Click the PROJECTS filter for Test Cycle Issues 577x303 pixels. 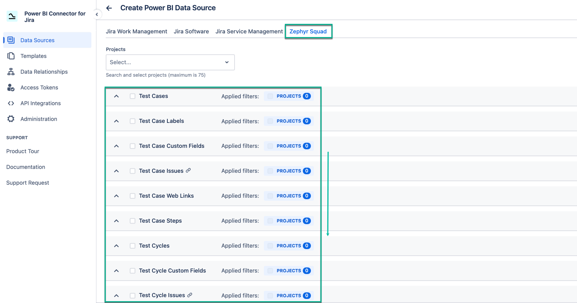pos(289,296)
